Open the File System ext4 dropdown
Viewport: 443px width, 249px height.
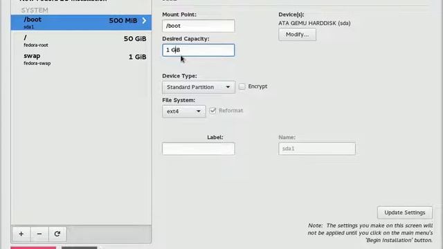tap(183, 111)
